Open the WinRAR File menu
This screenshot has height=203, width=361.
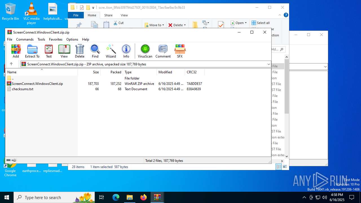[x=10, y=39]
